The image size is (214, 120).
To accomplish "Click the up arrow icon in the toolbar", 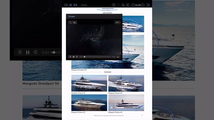I will pyautogui.click(x=118, y=5).
